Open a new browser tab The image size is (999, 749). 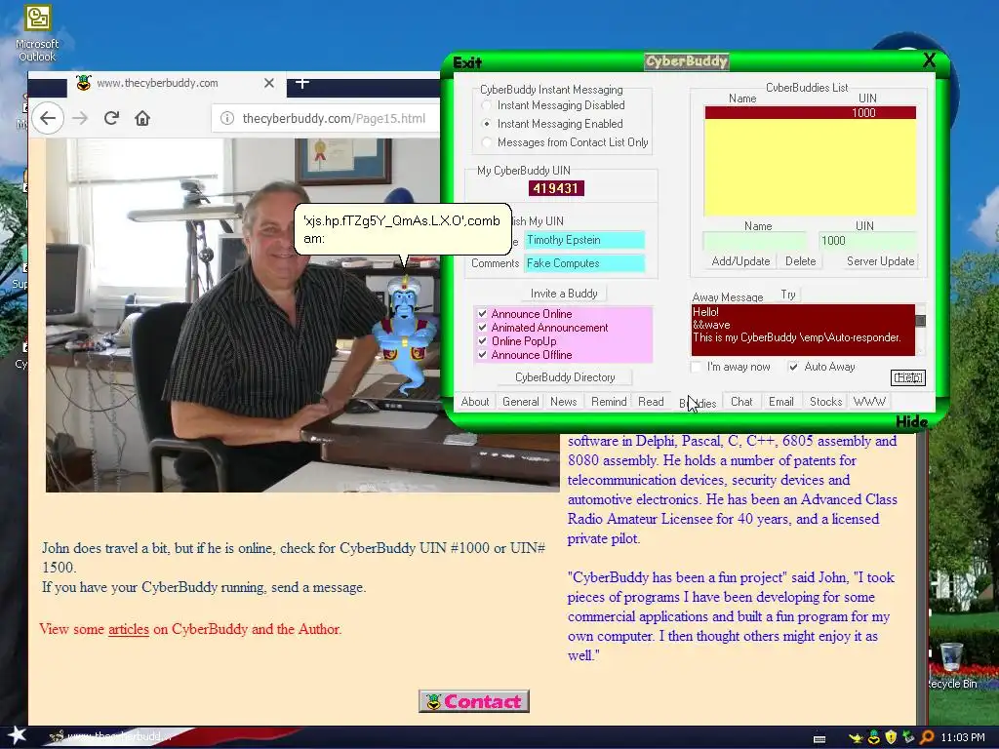pyautogui.click(x=302, y=83)
